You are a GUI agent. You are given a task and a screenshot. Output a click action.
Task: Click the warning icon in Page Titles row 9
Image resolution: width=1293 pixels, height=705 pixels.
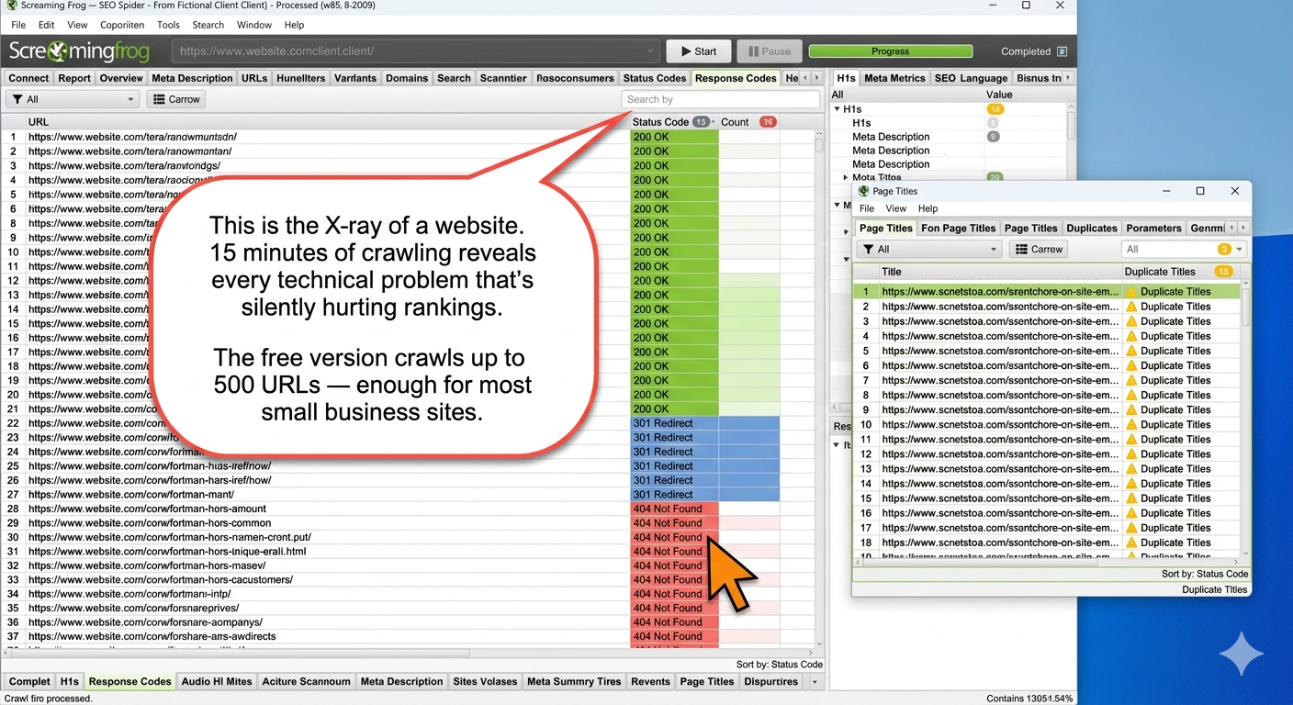click(x=1131, y=409)
